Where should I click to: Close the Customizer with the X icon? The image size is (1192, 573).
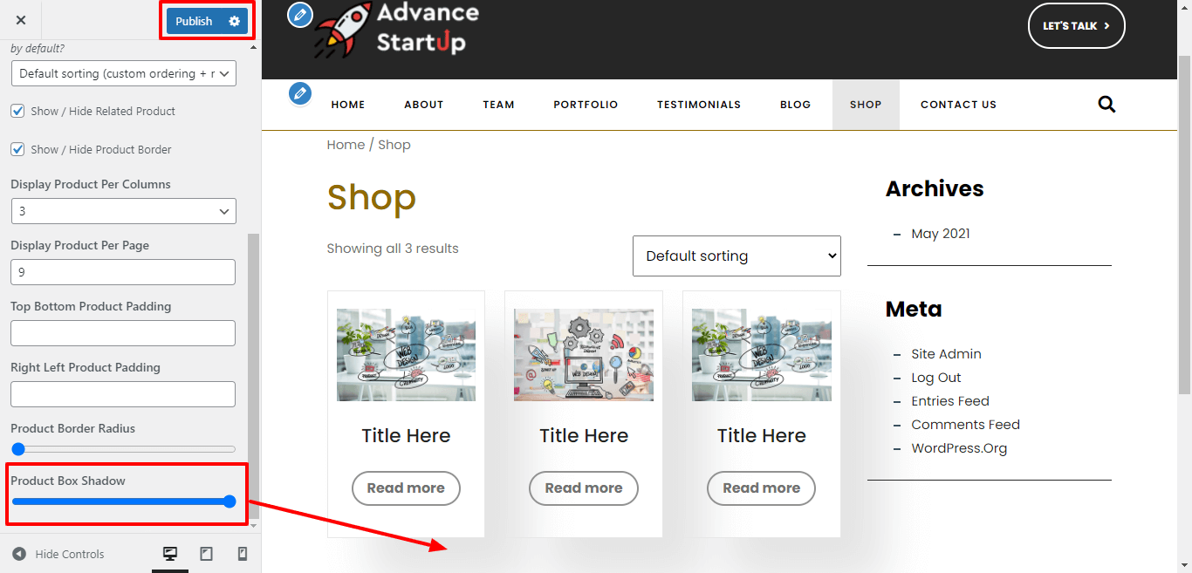[x=21, y=20]
